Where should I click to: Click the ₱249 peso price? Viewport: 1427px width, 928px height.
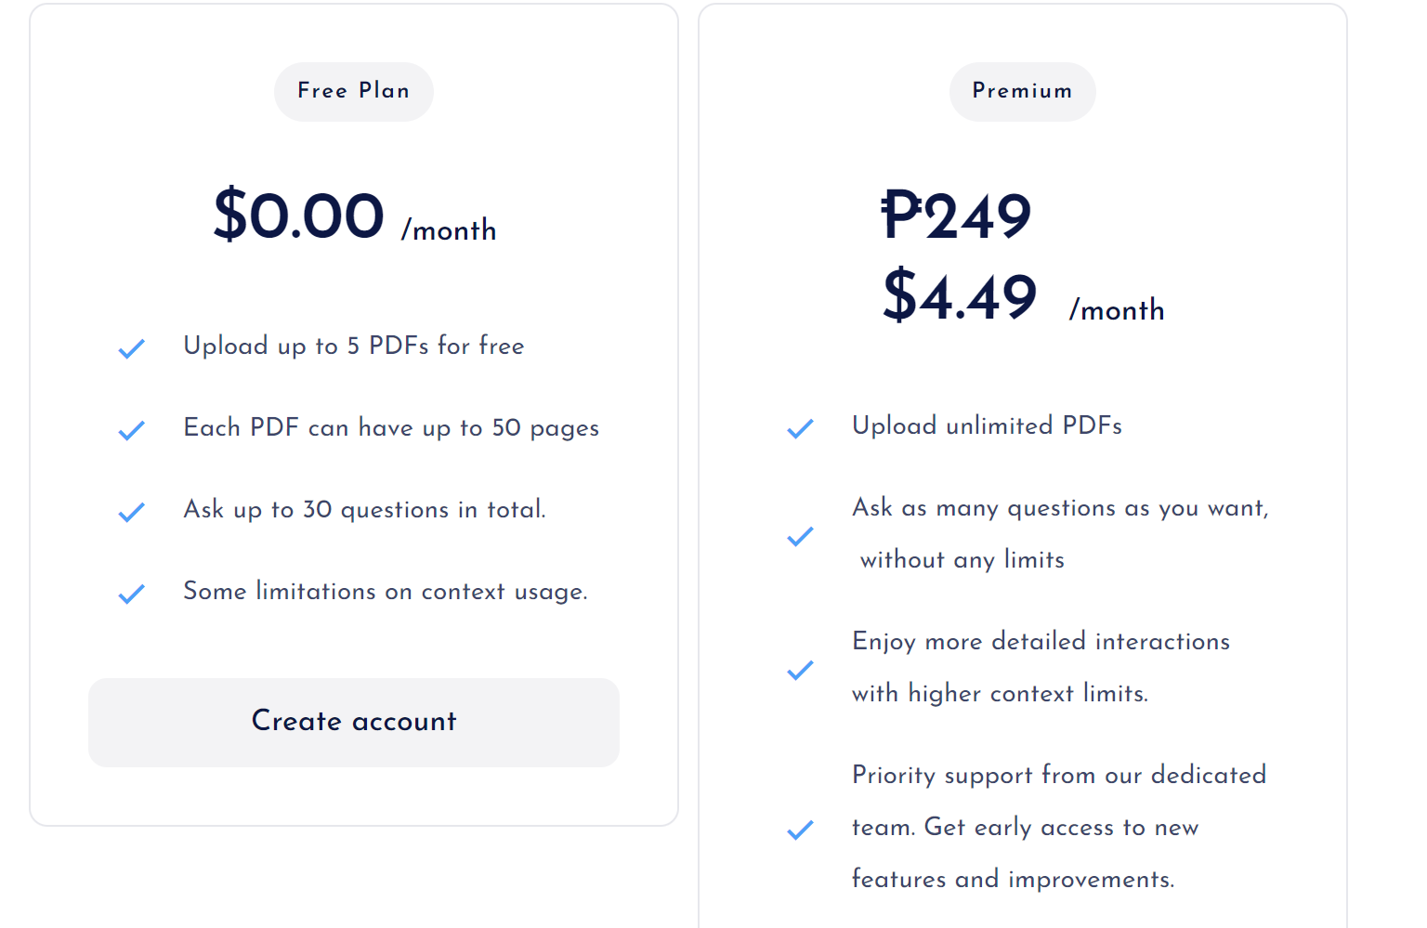(x=956, y=216)
